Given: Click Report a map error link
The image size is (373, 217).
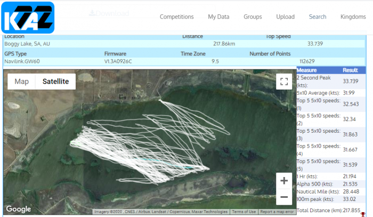Looking at the screenshot, I should point(277,212).
